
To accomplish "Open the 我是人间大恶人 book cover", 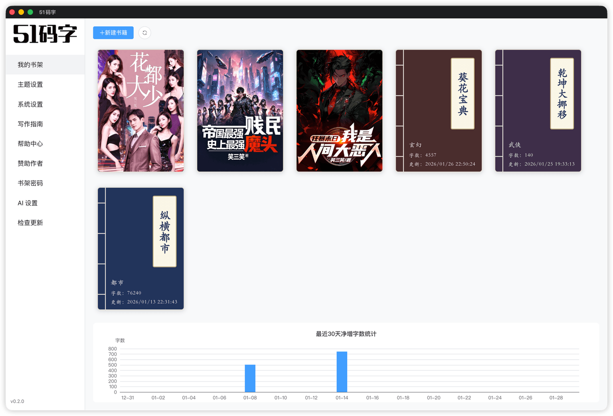I will pos(339,111).
